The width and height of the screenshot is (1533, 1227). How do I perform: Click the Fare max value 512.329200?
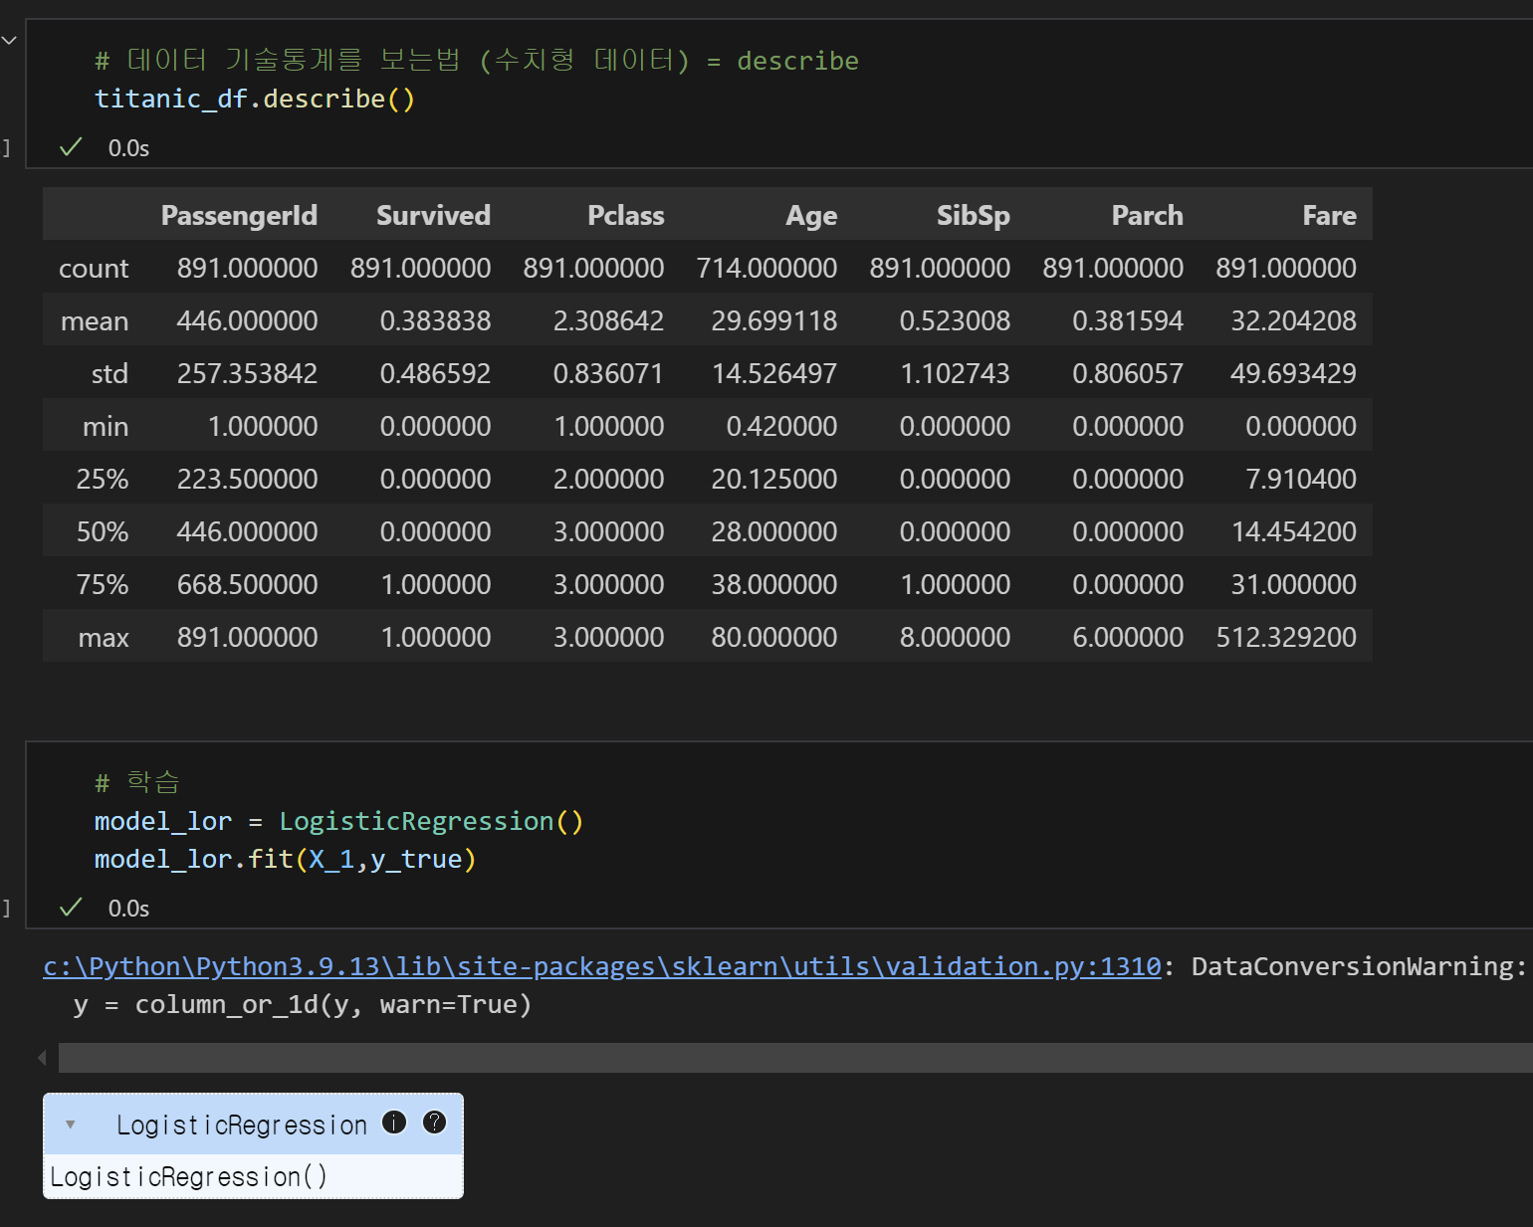1286,637
